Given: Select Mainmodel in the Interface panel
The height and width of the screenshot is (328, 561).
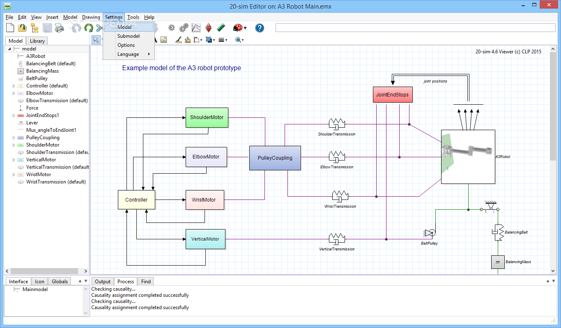Looking at the screenshot, I should point(35,289).
